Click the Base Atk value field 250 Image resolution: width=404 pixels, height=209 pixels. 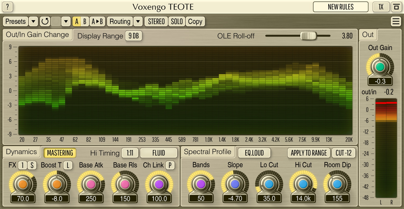point(91,199)
